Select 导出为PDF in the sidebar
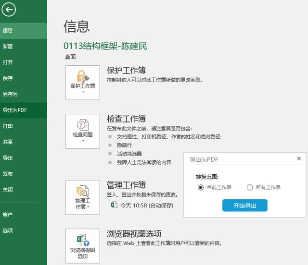This screenshot has height=265, width=308. coord(24,110)
